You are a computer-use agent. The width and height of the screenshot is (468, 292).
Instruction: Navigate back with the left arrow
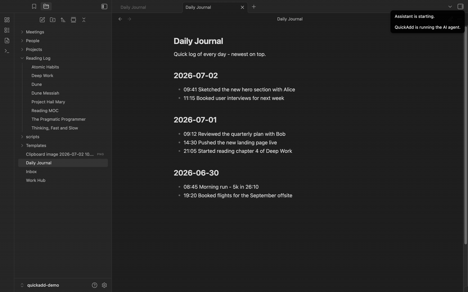pos(120,19)
